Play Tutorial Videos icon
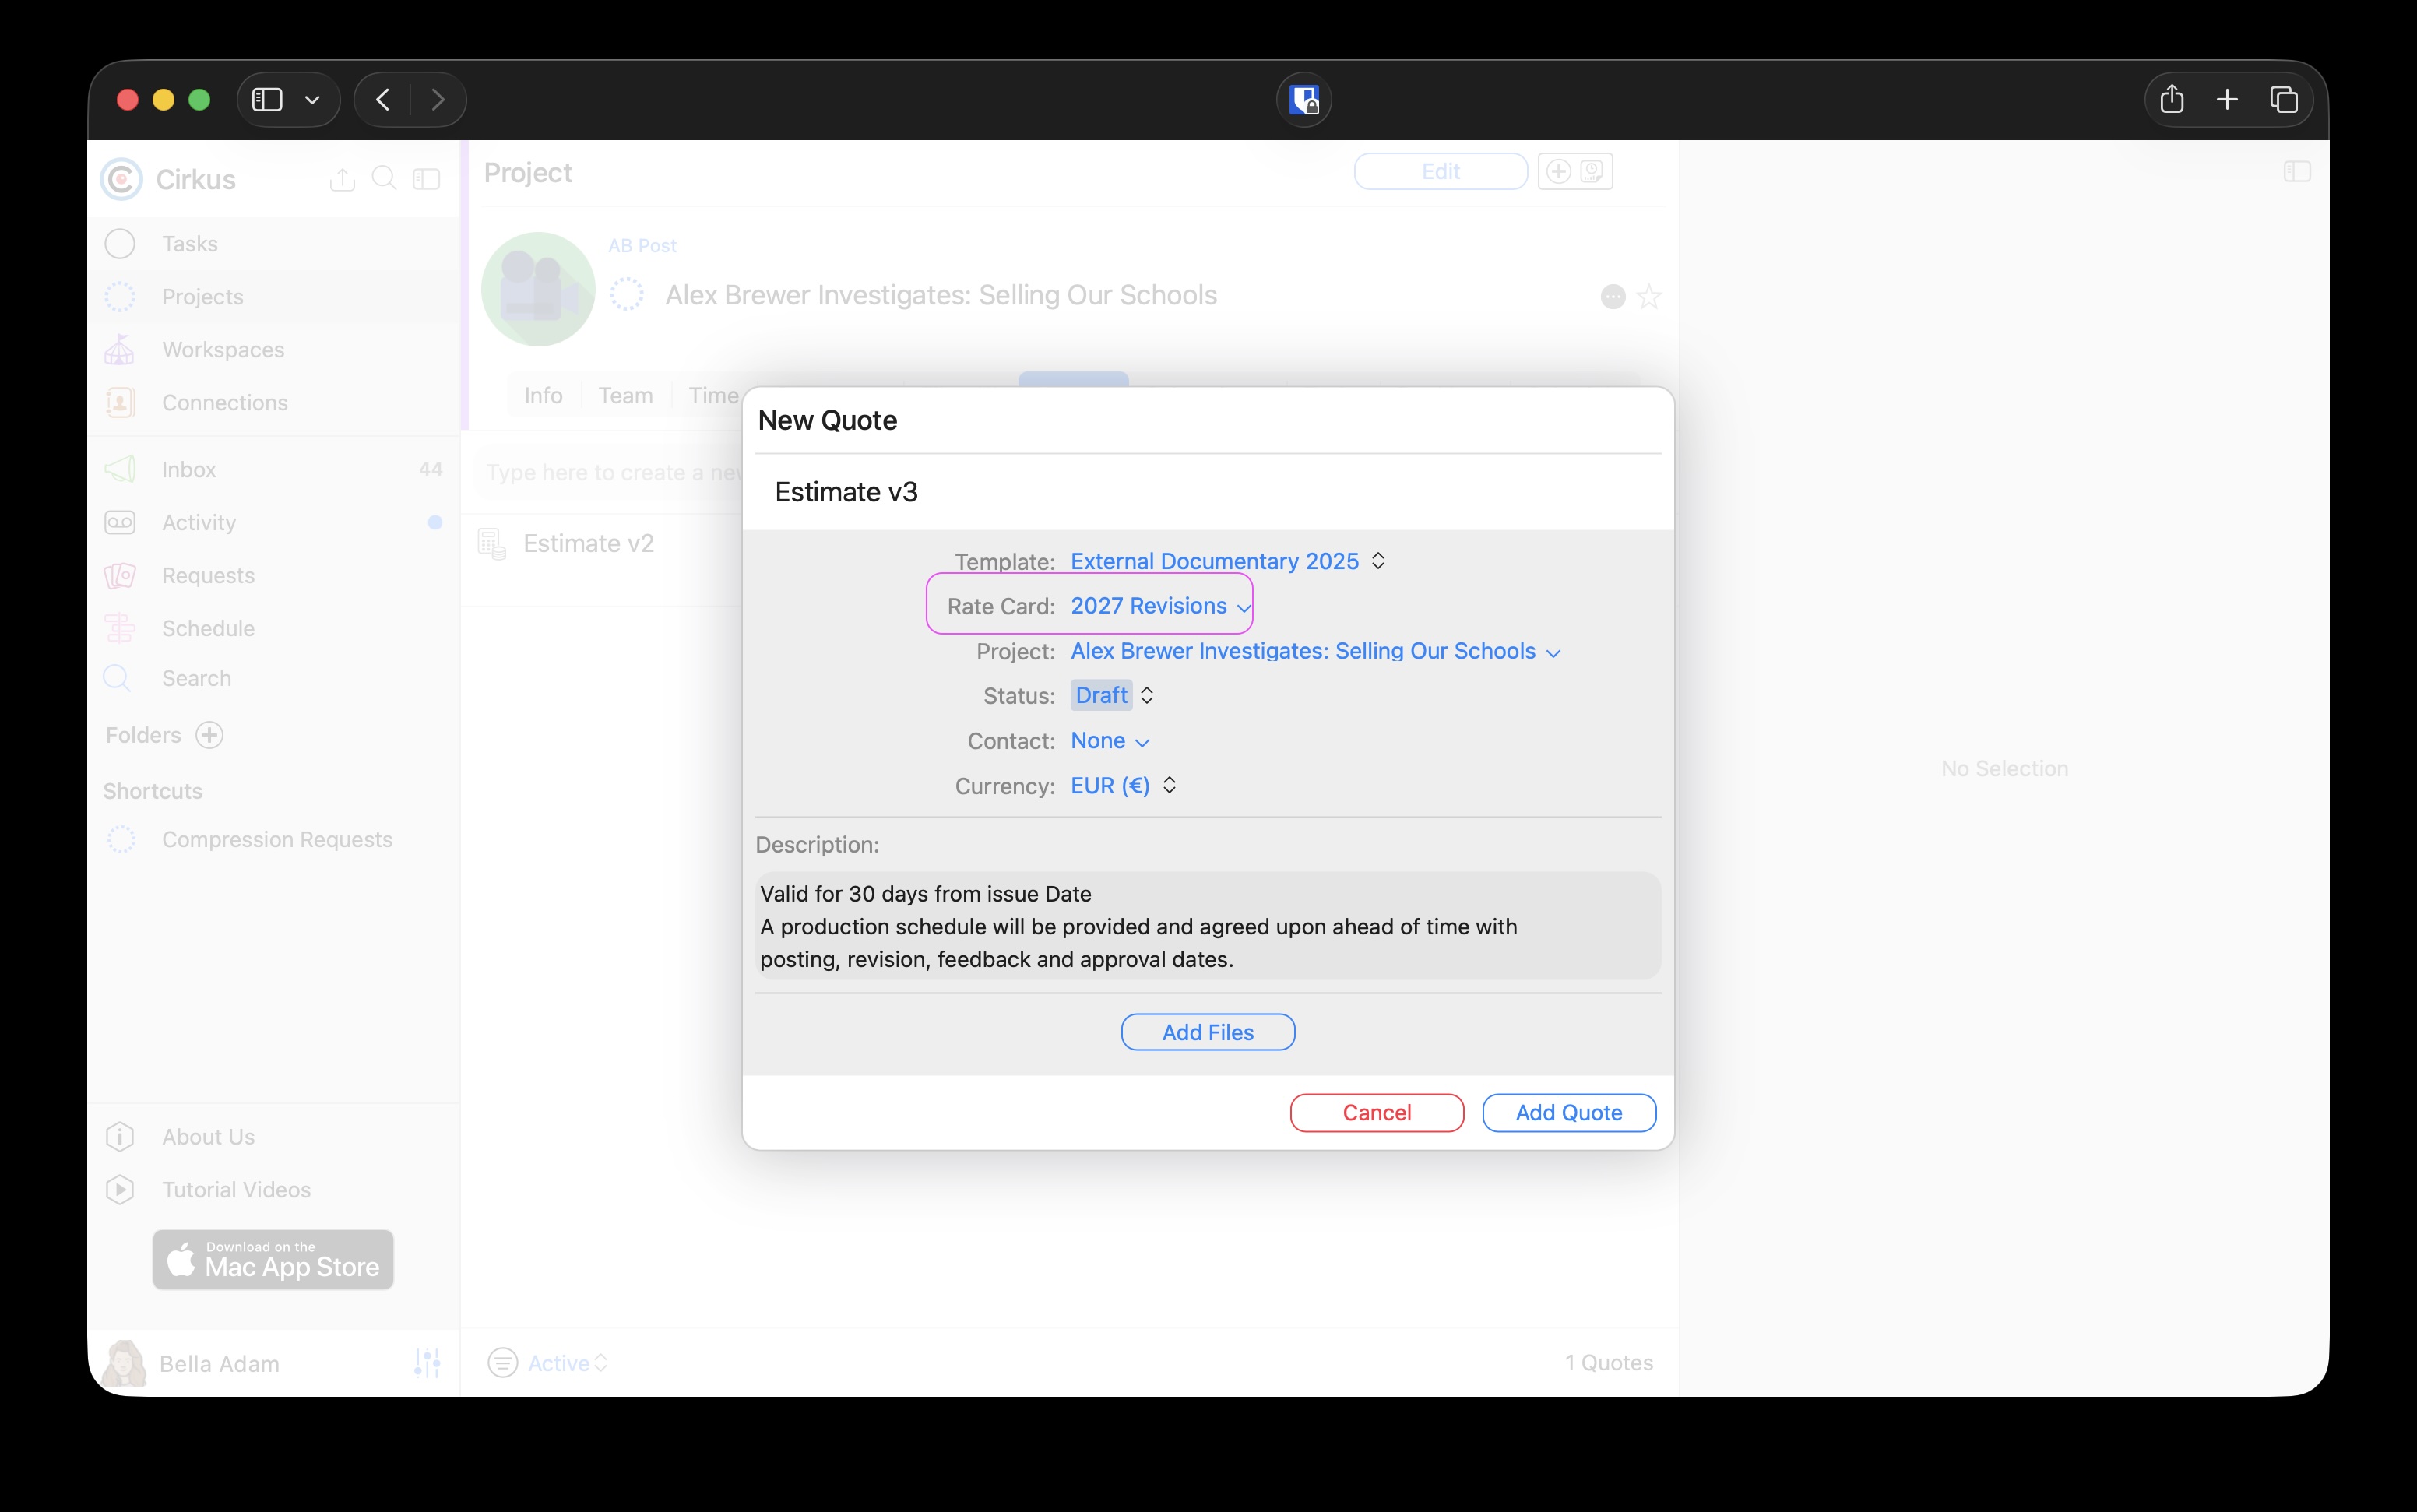The width and height of the screenshot is (2417, 1512). click(x=120, y=1190)
